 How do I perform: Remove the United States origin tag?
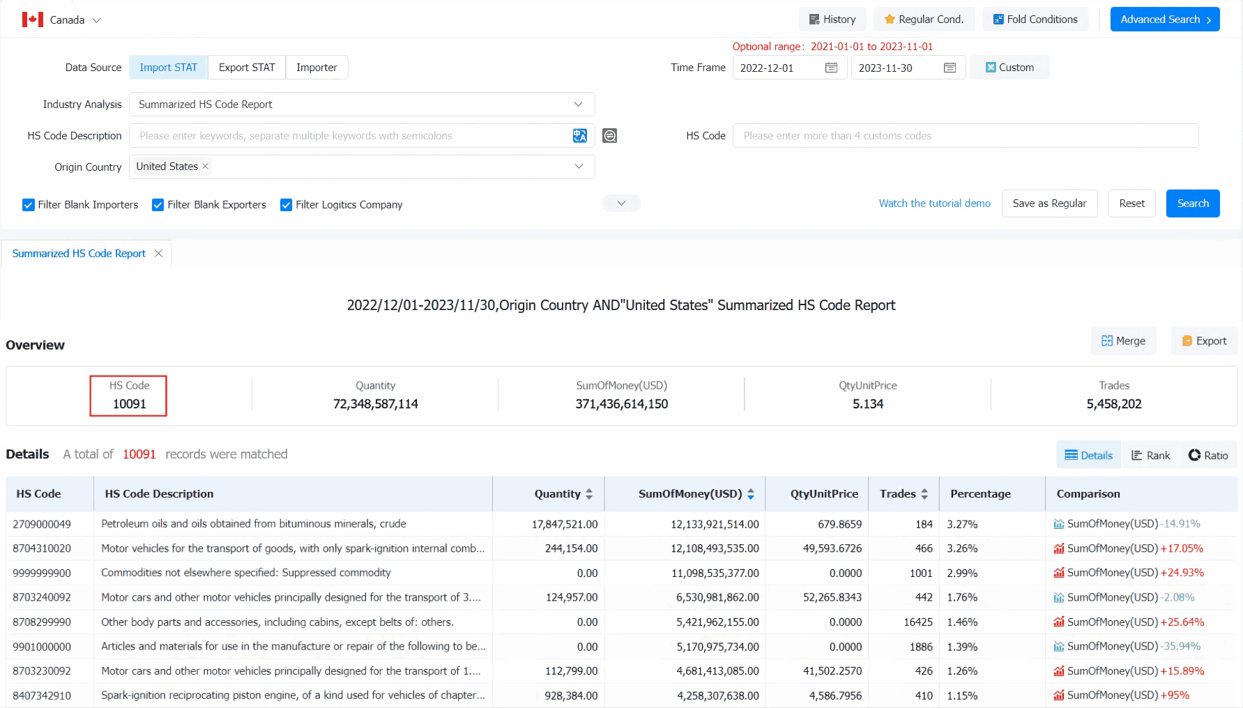[205, 166]
